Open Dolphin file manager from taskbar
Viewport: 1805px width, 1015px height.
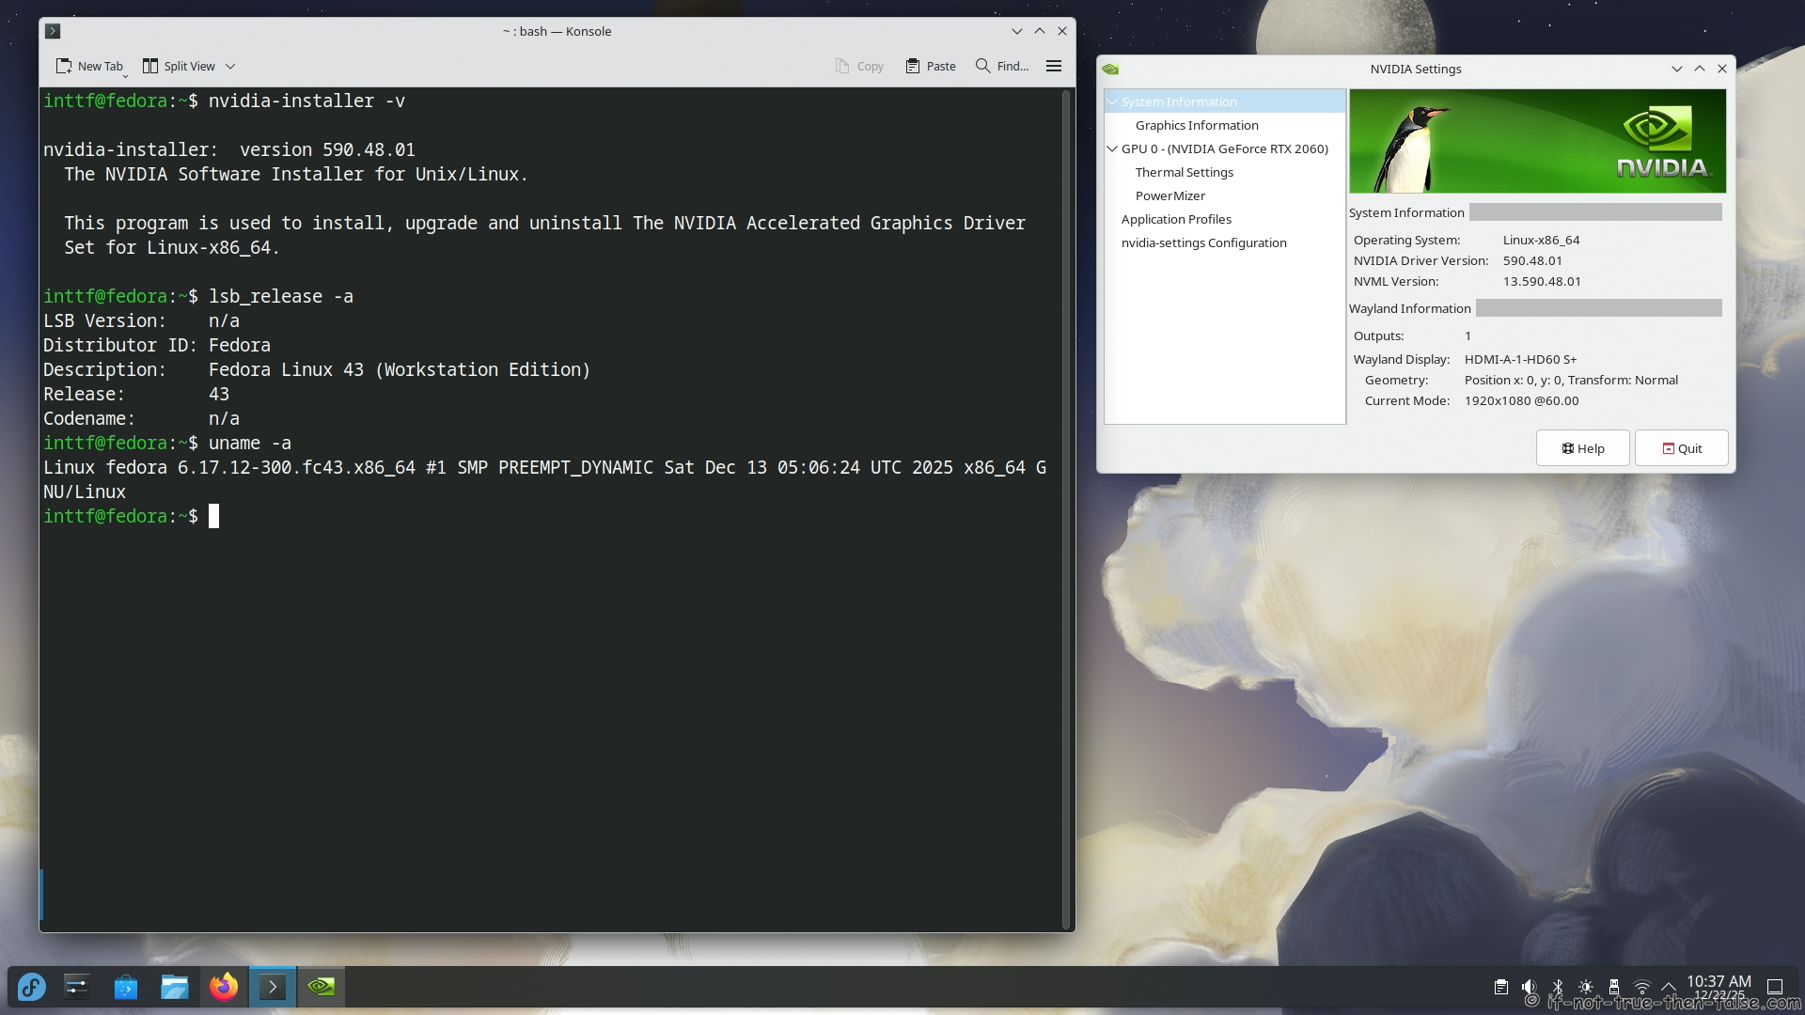pos(175,987)
